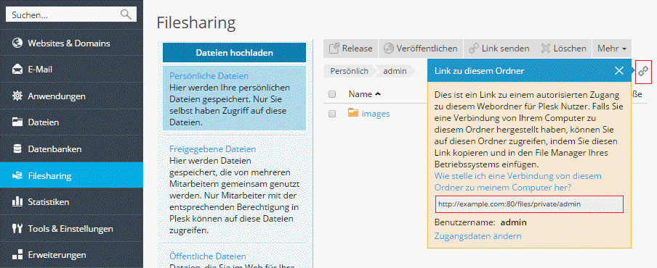Open Öffentliche Dateien link
This screenshot has height=268, width=657.
(207, 256)
